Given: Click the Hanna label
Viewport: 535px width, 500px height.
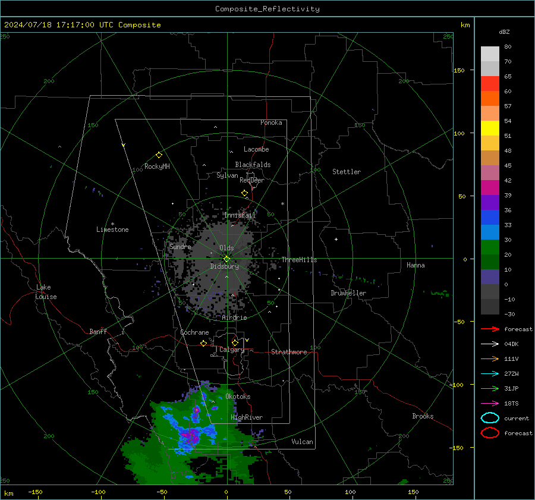Looking at the screenshot, I should click(416, 265).
